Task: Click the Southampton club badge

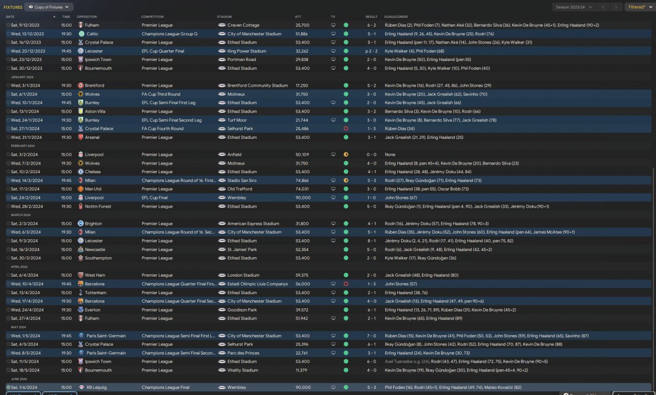Action: 80,258
